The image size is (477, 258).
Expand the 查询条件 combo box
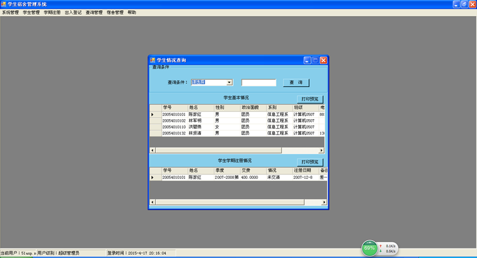[x=230, y=82]
